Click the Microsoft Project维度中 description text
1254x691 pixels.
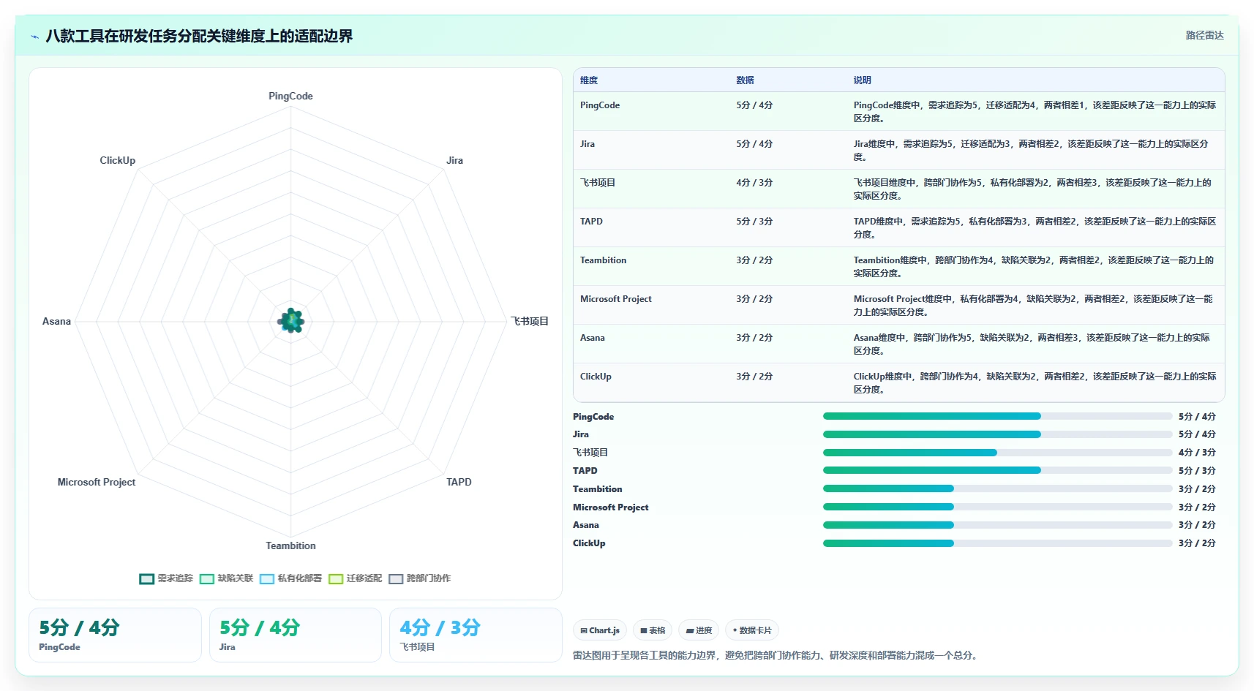click(x=1033, y=306)
